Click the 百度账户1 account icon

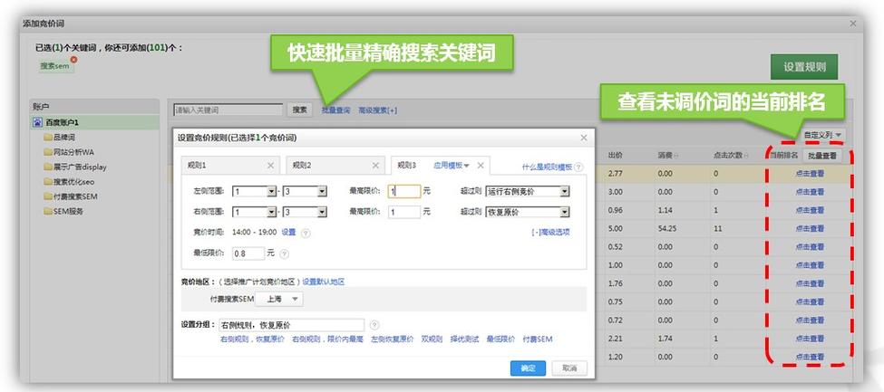click(x=37, y=122)
